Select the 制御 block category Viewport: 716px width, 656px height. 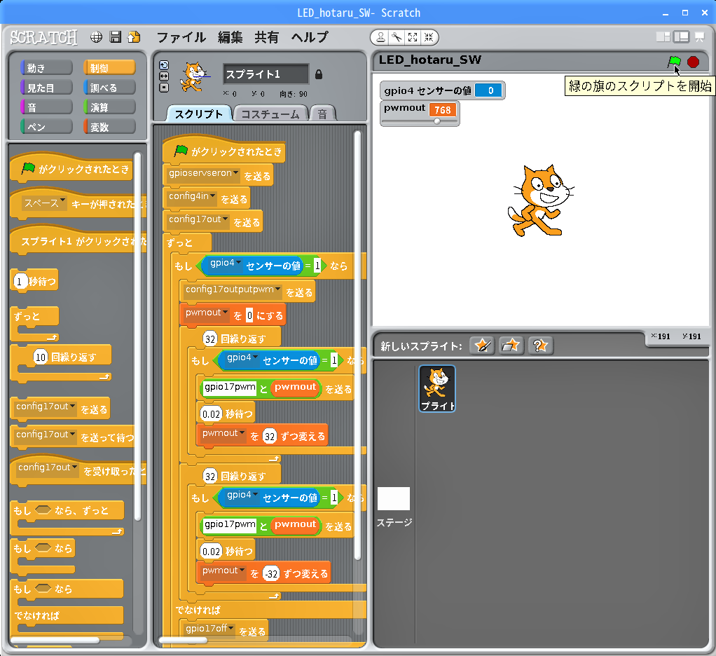(x=109, y=67)
